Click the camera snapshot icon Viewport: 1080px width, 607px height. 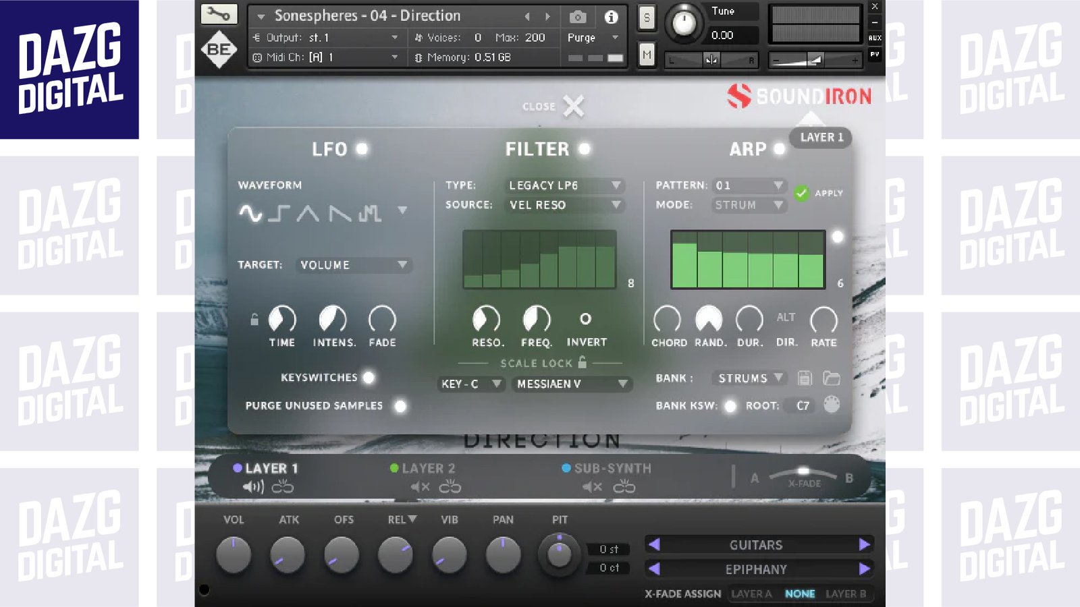[578, 16]
